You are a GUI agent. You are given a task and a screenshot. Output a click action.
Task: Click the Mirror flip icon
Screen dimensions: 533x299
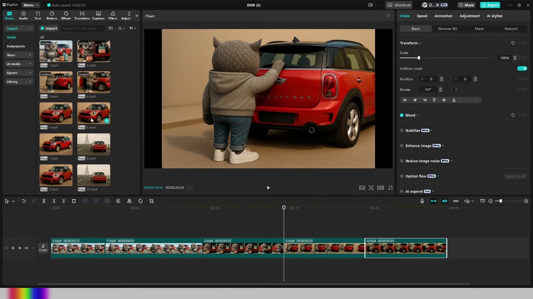(129, 201)
